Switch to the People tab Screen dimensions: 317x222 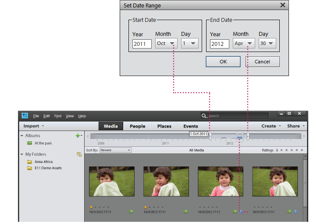[137, 126]
